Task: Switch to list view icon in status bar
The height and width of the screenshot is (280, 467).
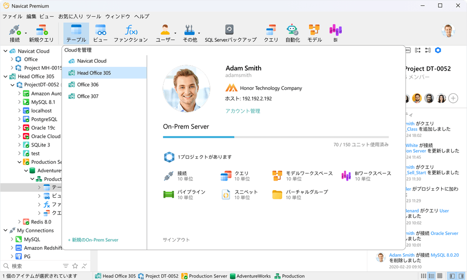Action: tap(423, 276)
